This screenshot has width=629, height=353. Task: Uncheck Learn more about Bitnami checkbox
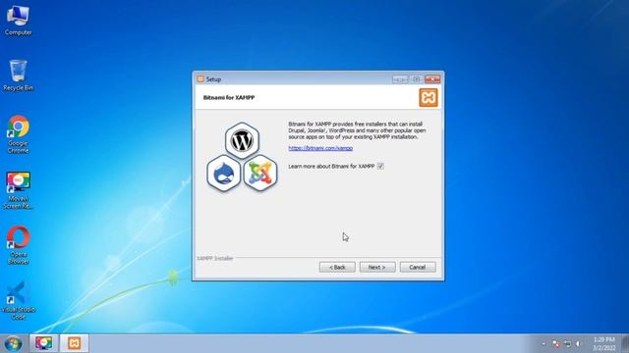tap(380, 166)
